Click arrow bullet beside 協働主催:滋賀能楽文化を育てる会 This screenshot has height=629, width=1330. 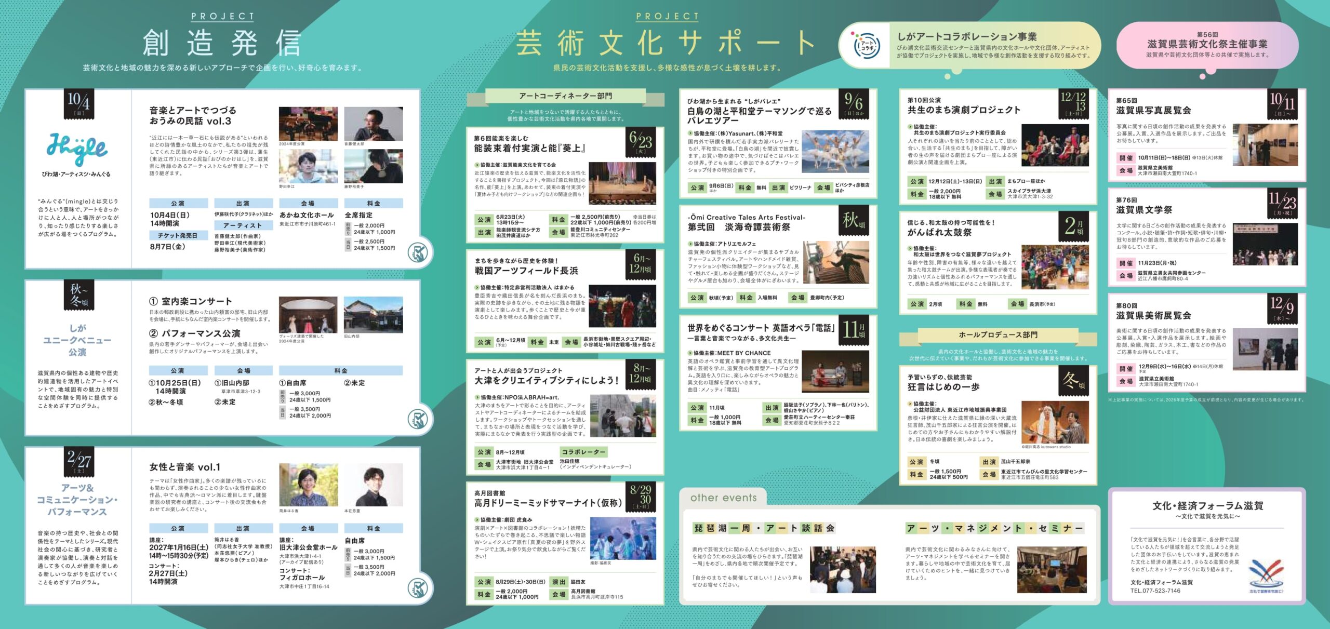[x=476, y=165]
